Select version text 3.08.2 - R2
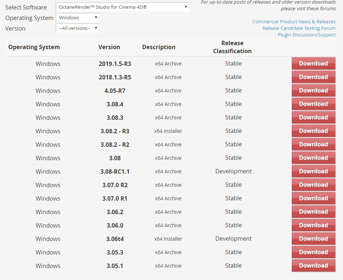 [x=115, y=145]
